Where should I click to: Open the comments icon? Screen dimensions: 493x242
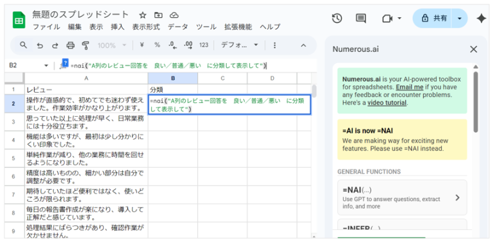(x=360, y=19)
